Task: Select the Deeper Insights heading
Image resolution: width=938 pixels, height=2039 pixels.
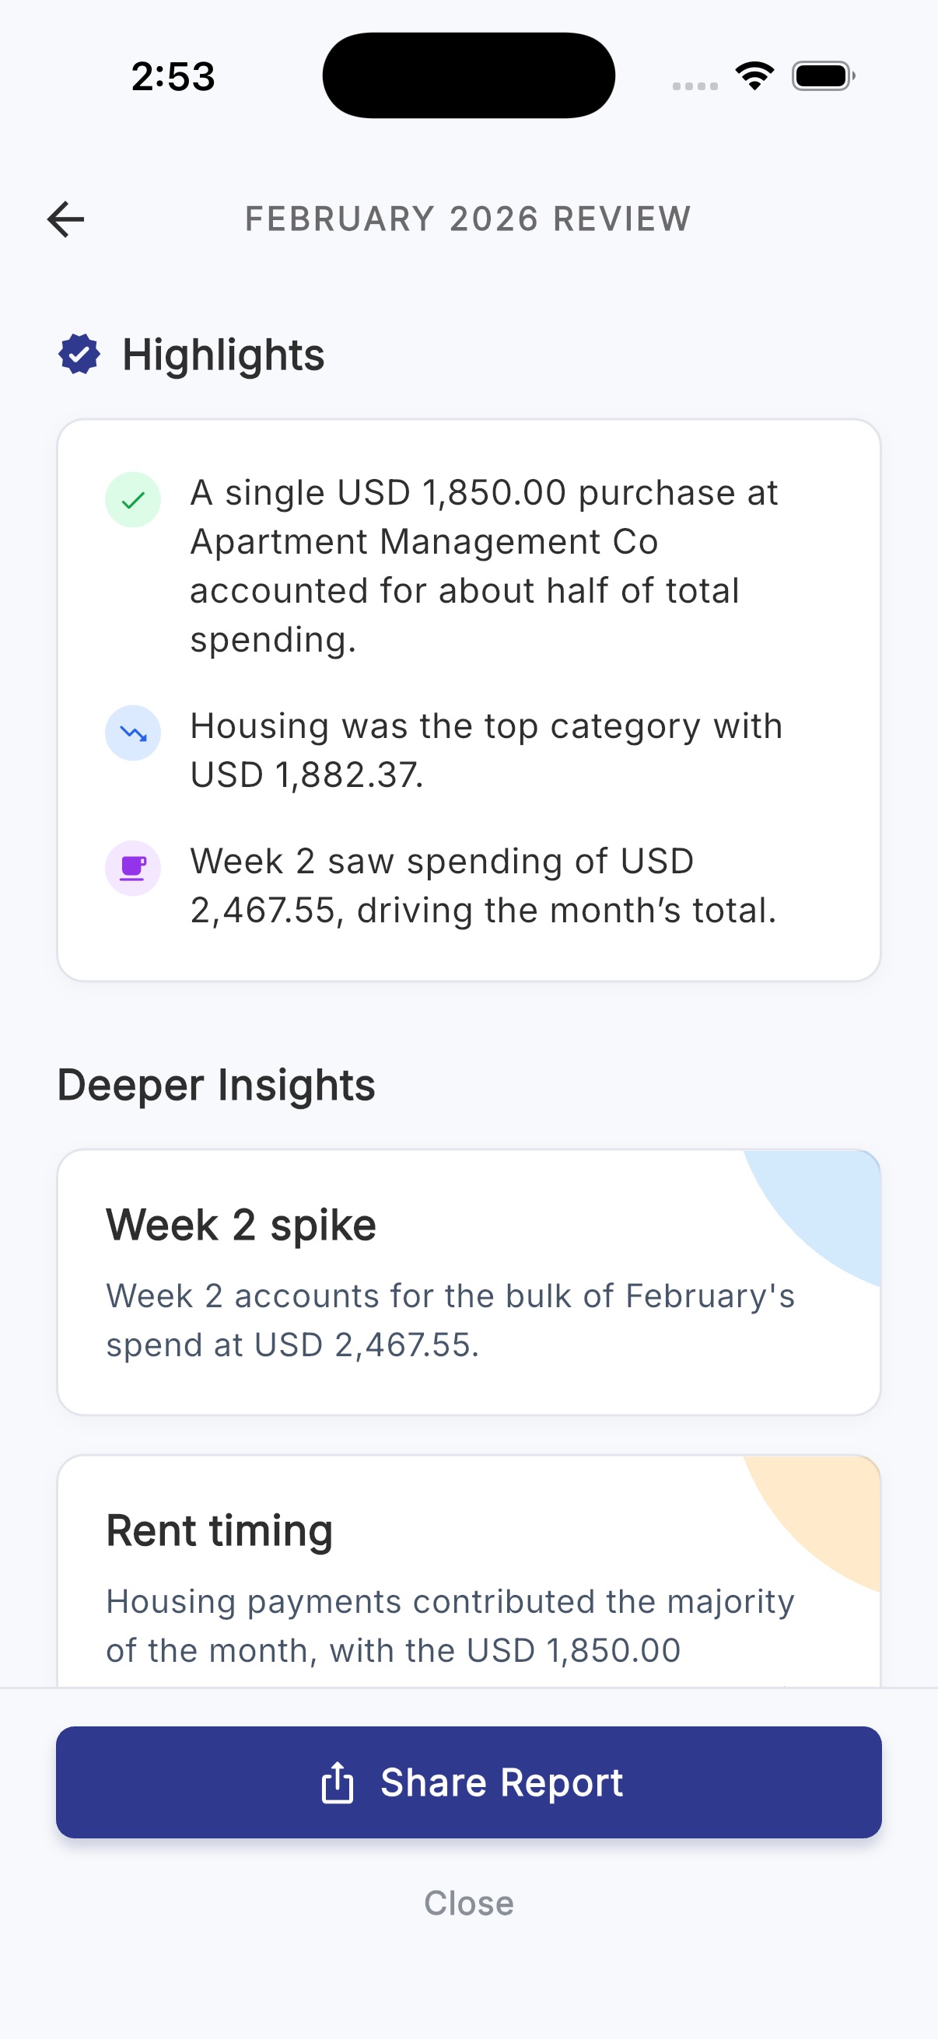Action: click(x=217, y=1084)
